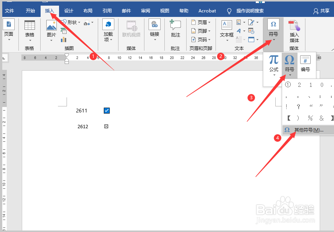Click the 图片 insert picture icon
Image resolution: width=334 pixels, height=232 pixels.
pos(51,26)
